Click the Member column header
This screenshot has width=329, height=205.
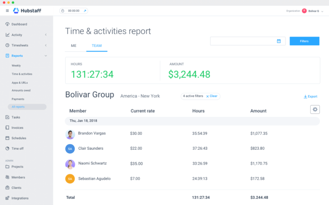(x=78, y=111)
